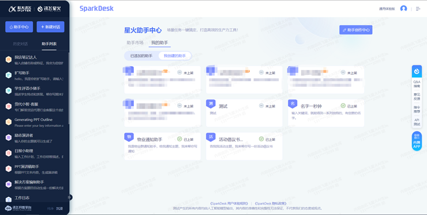Image resolution: width=427 pixels, height=215 pixels.
Task: Click 未上架 status on 测试 card
Action: click(267, 106)
